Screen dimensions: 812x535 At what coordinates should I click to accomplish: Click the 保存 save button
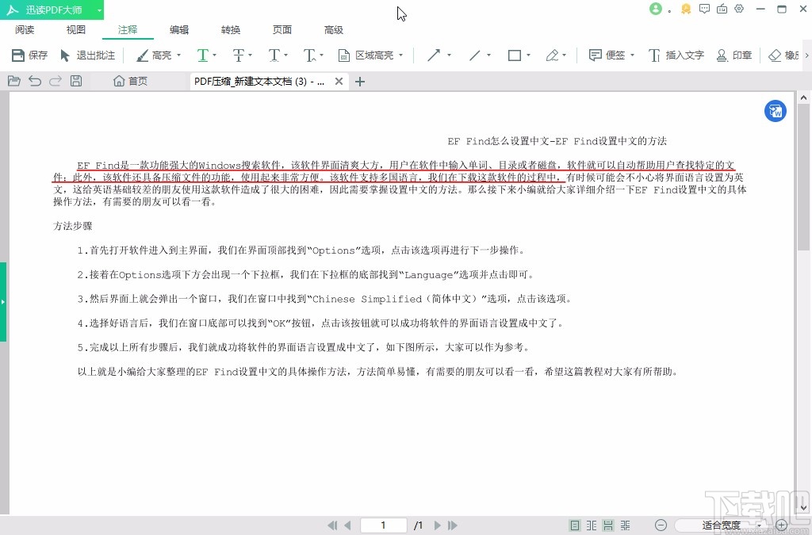[x=29, y=56]
